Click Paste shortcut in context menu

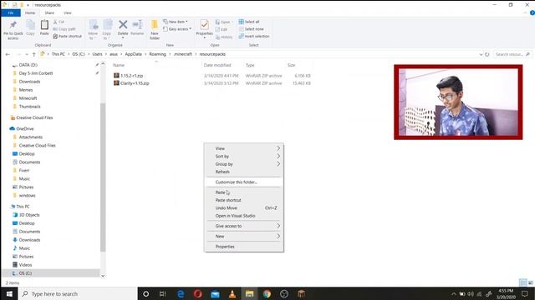pos(243,200)
